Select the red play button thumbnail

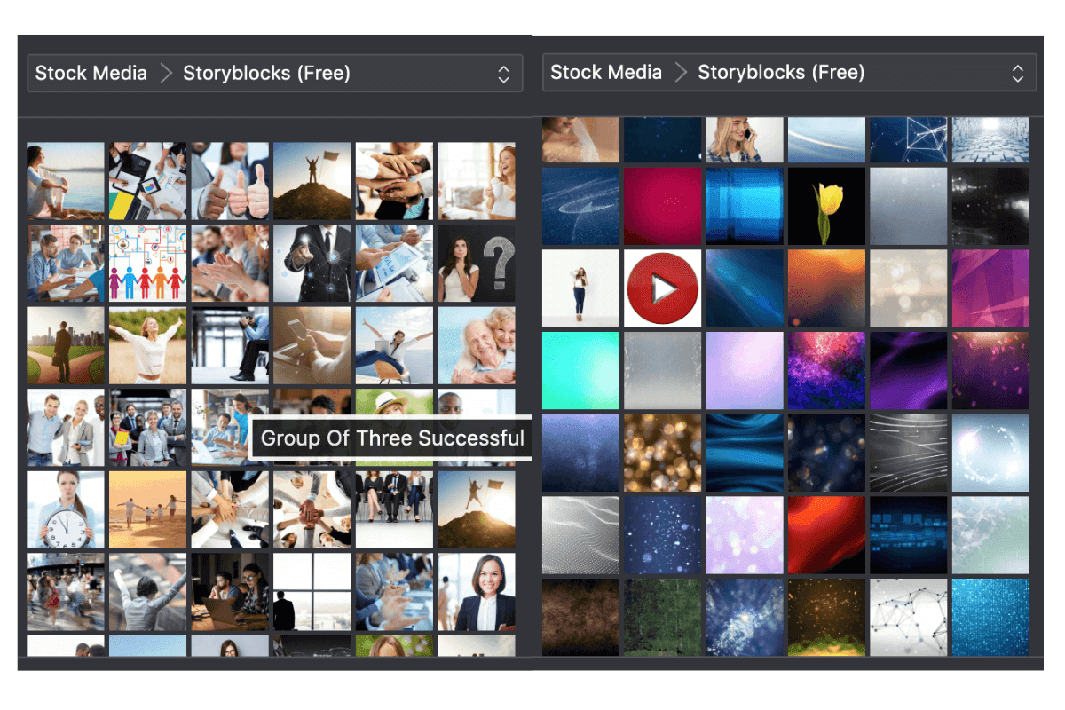[x=662, y=288]
